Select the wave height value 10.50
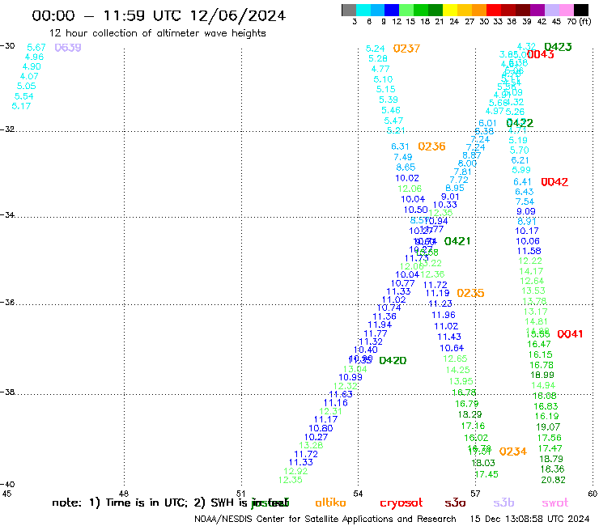The width and height of the screenshot is (599, 526). [x=415, y=210]
